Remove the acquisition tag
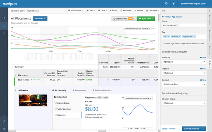212x132 pixels. (194, 37)
